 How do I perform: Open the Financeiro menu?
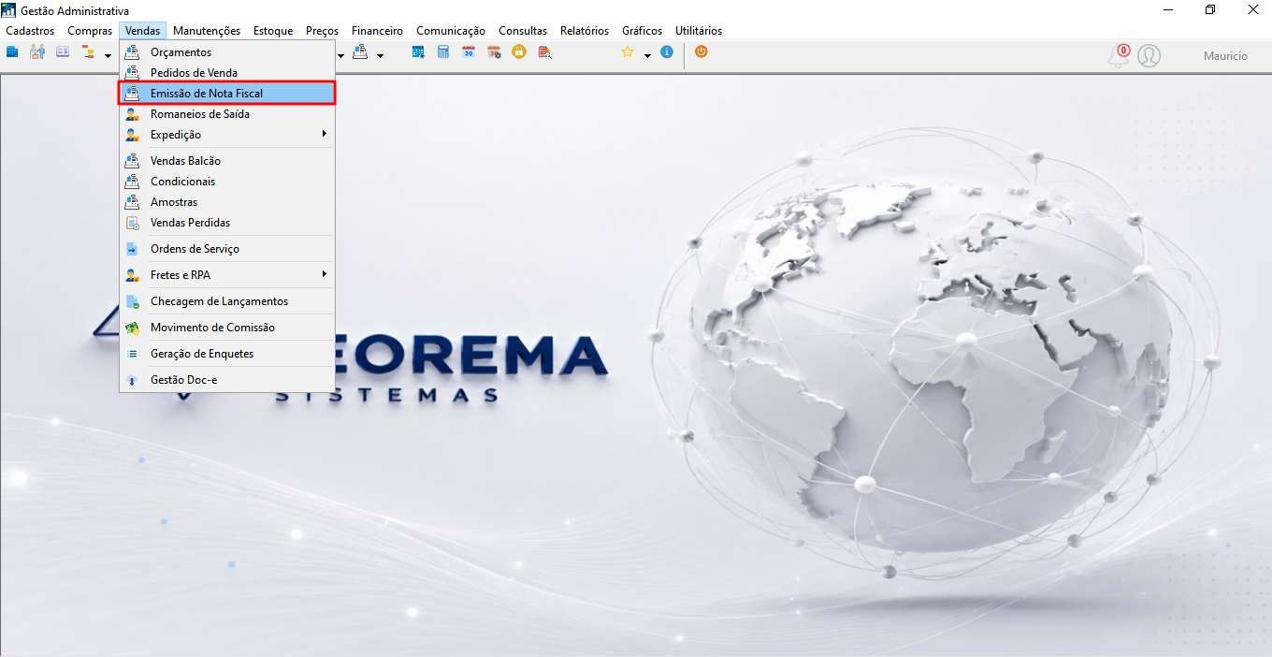click(x=377, y=31)
